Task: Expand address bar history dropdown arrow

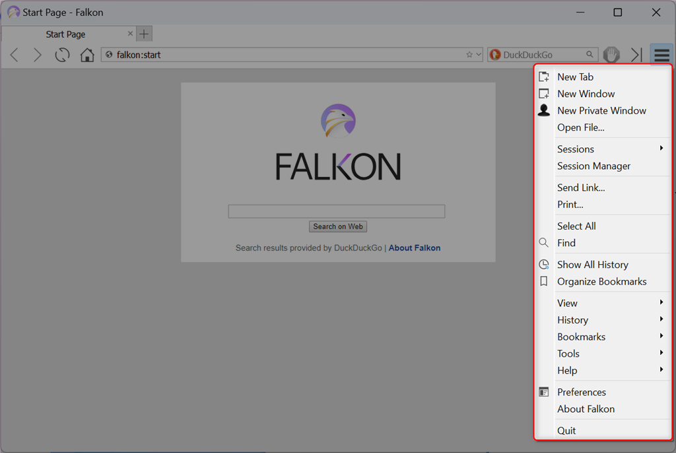Action: (479, 55)
